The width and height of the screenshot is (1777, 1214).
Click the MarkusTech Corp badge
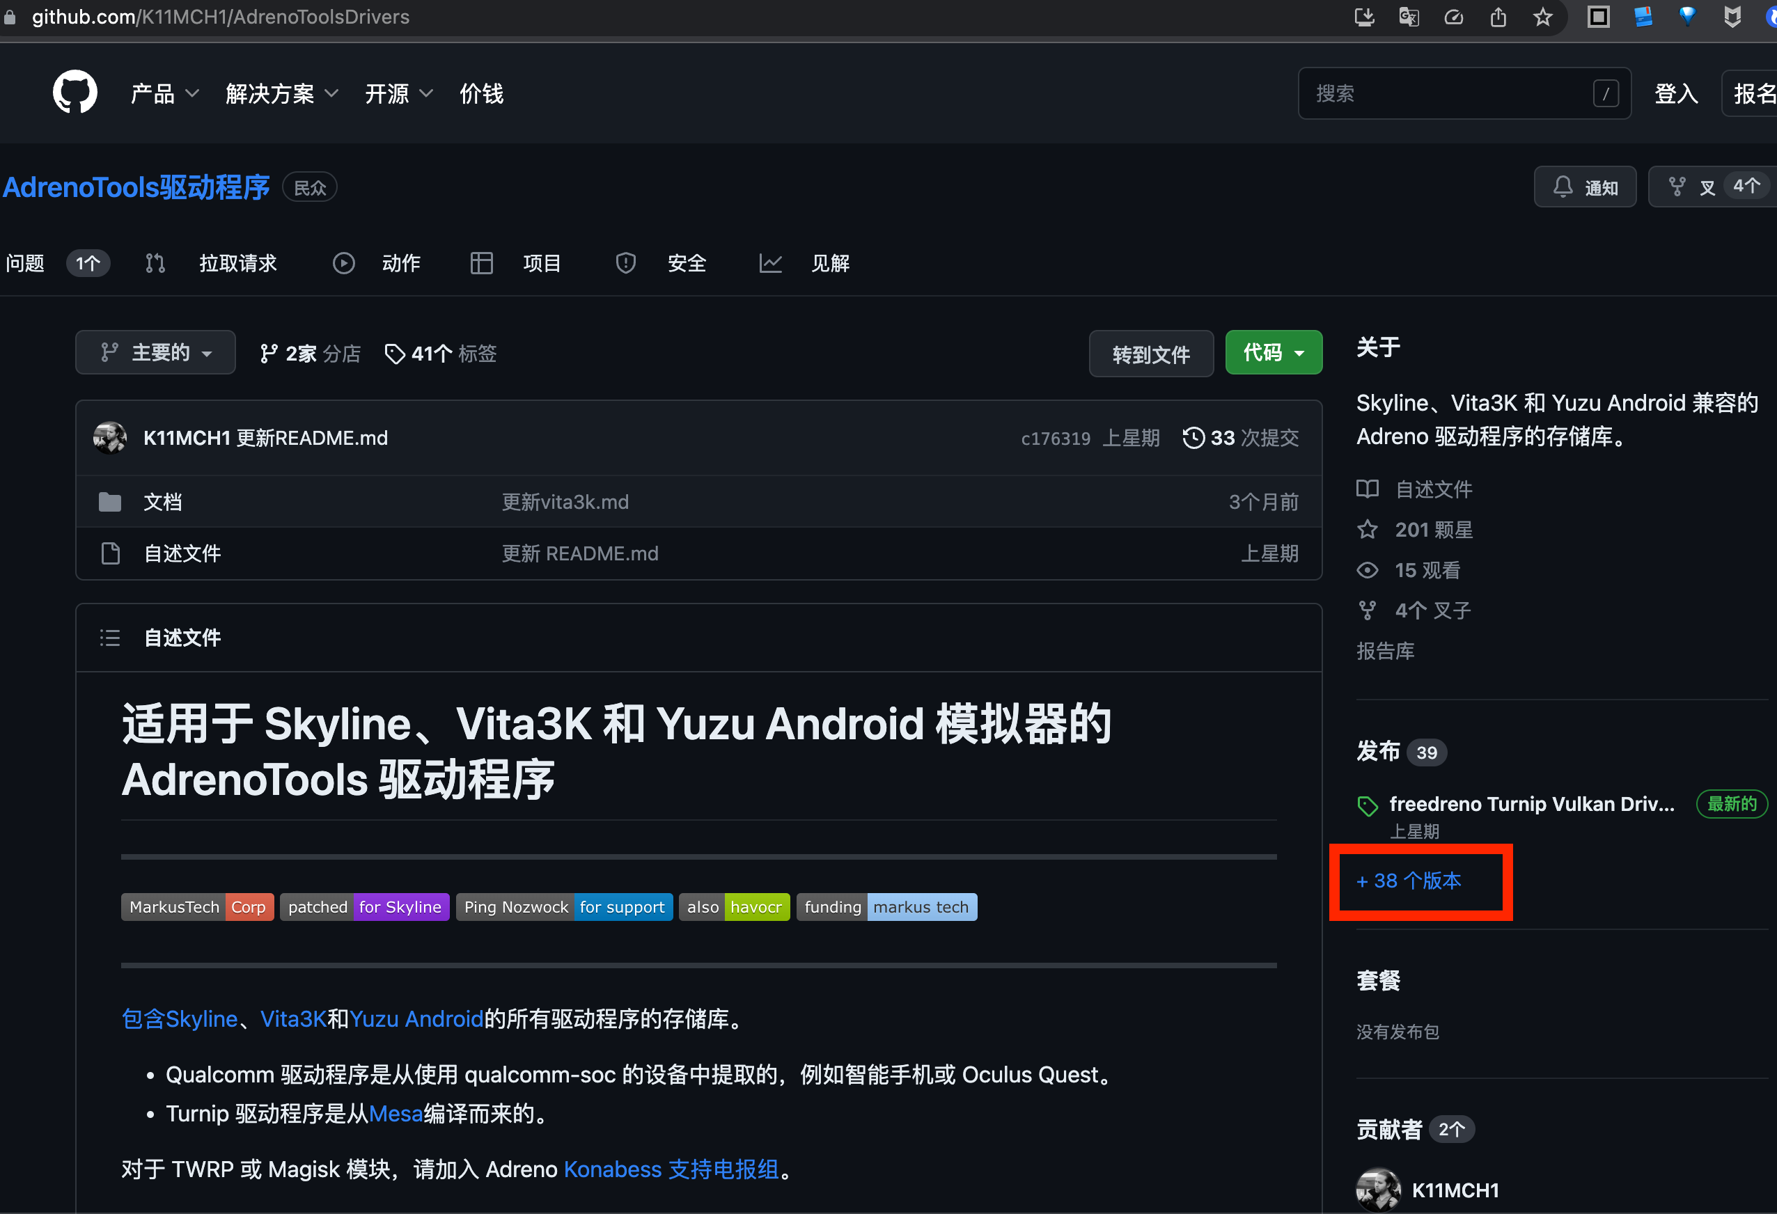[x=197, y=908]
